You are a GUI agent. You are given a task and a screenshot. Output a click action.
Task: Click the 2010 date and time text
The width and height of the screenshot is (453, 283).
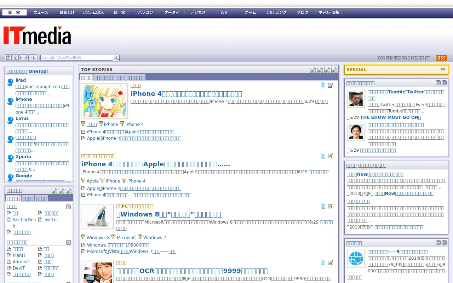coord(404,58)
